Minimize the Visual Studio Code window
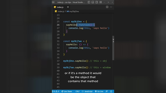 [x=104, y=2]
